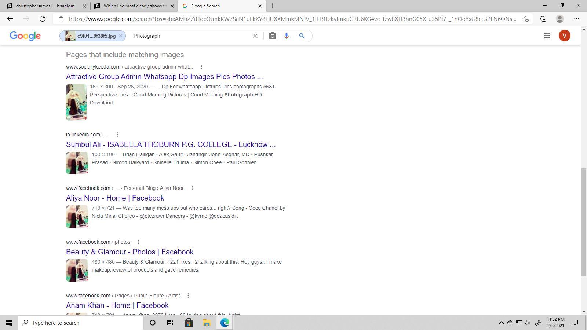The image size is (587, 330).
Task: View site information lock icon
Action: pos(61,19)
